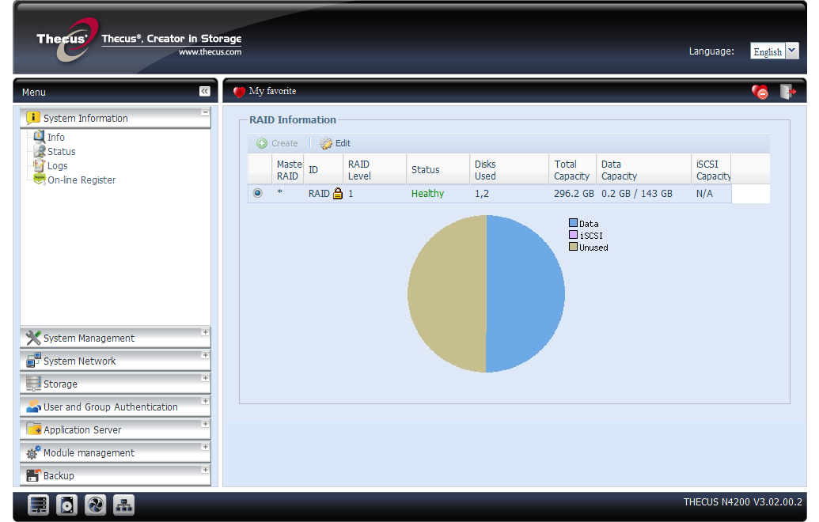Click the blue Data pie slice

point(525,294)
